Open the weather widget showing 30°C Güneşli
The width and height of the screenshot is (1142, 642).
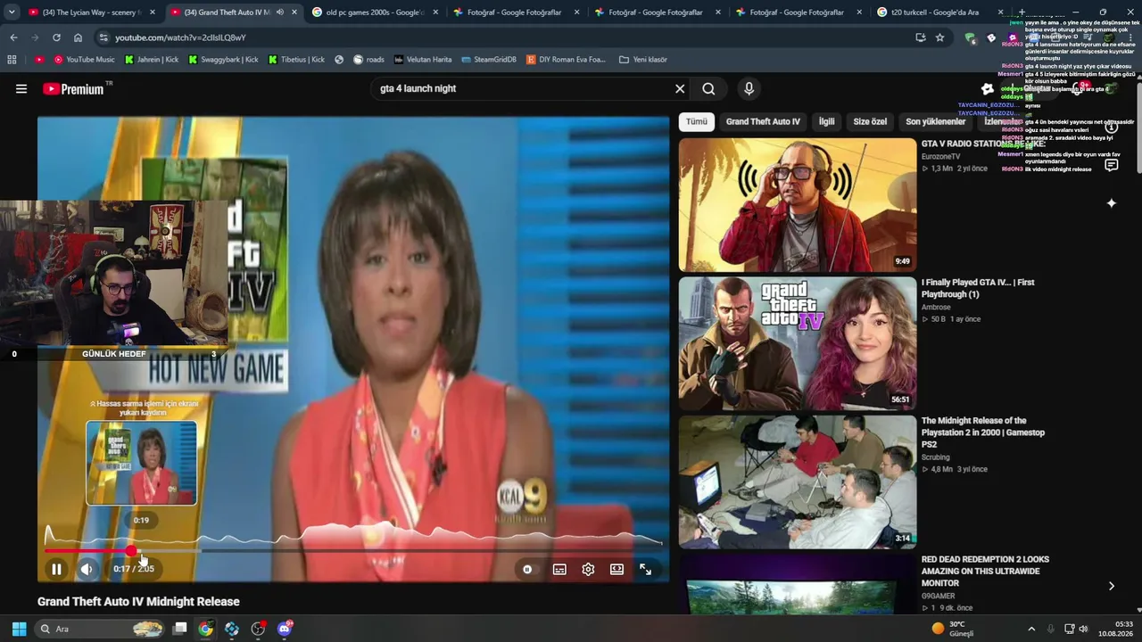point(953,629)
